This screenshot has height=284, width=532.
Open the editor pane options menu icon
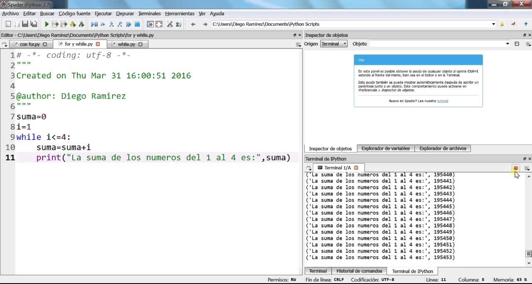click(x=298, y=44)
